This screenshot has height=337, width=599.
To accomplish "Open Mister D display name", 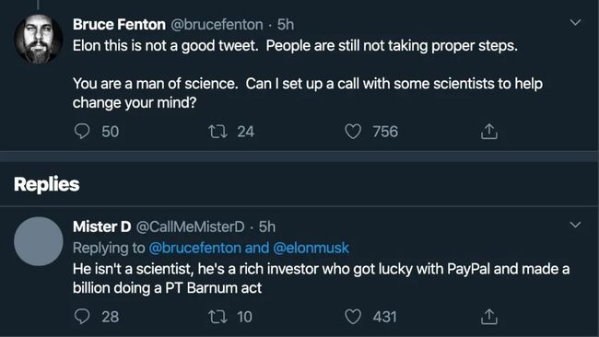I will click(x=102, y=227).
